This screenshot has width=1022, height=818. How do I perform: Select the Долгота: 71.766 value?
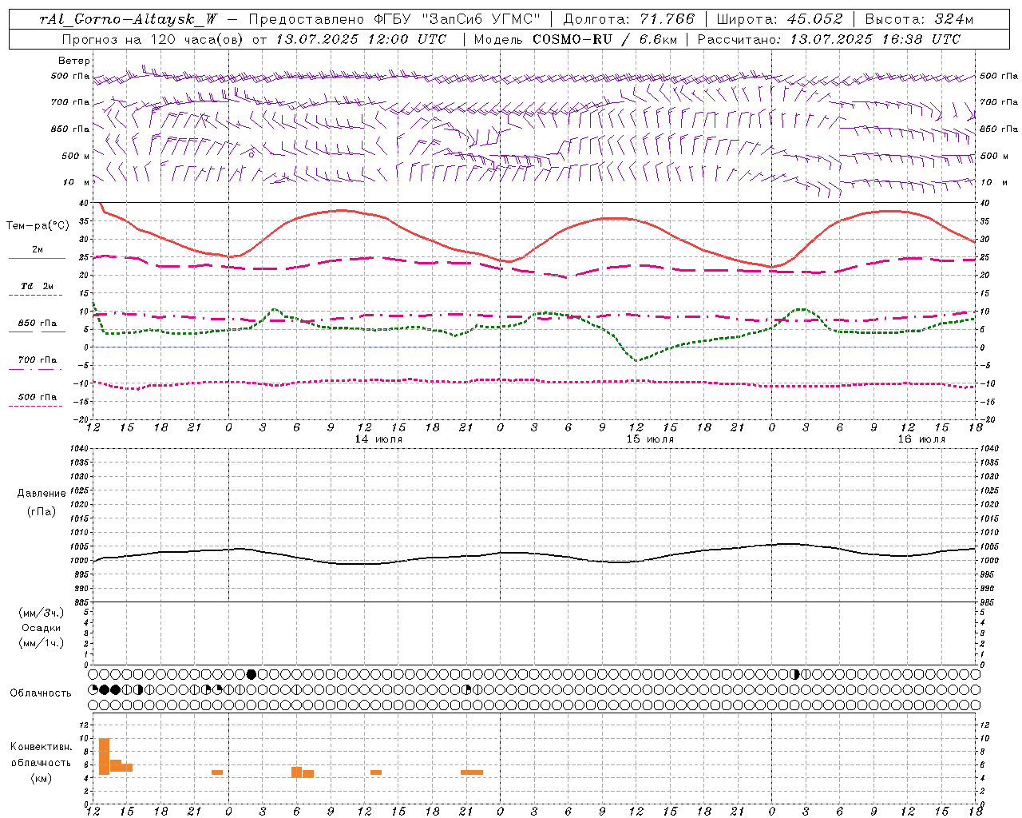point(629,19)
